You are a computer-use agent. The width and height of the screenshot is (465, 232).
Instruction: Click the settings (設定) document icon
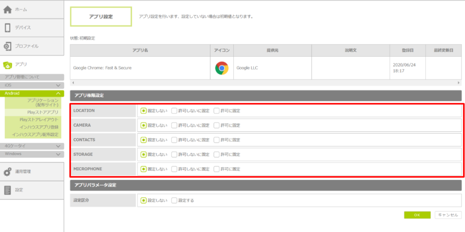(7, 190)
